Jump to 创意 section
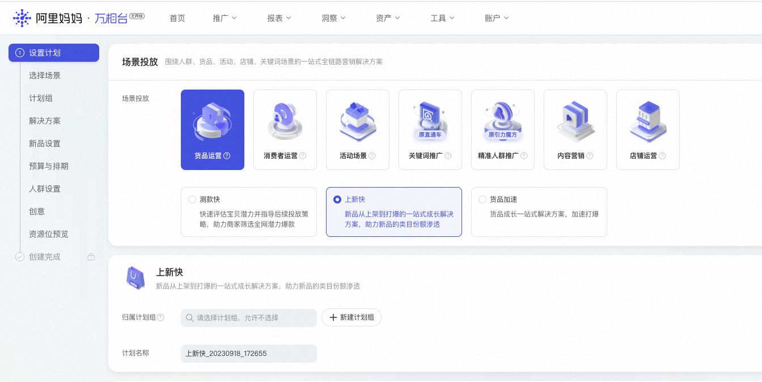Screen dimensions: 762x382 (37, 211)
